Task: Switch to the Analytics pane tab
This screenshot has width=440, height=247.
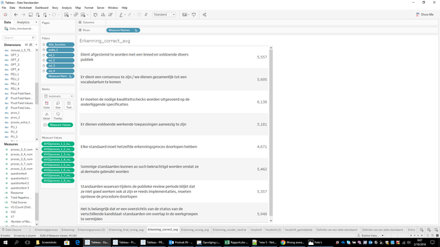Action: [x=23, y=22]
